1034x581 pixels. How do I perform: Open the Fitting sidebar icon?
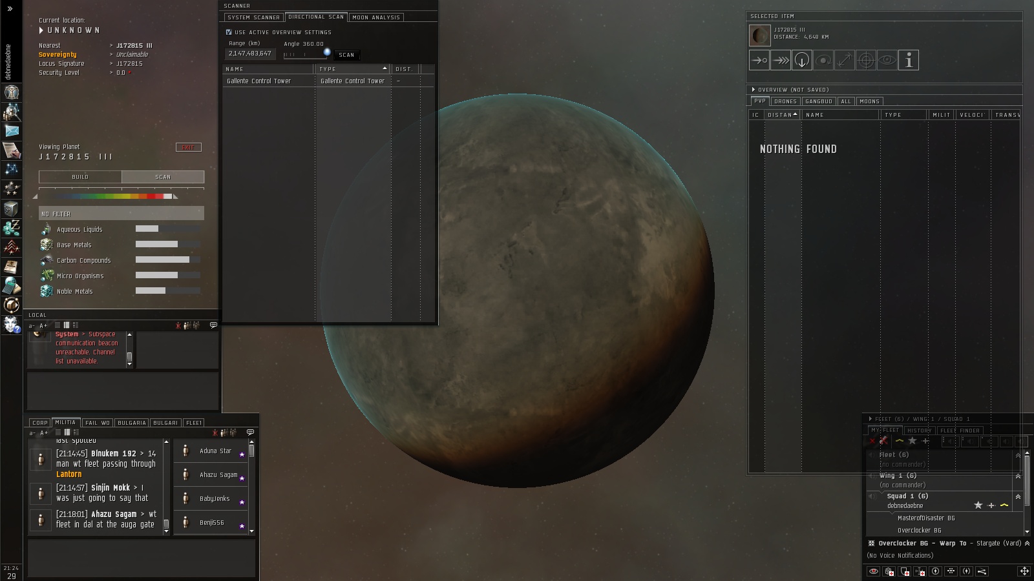(12, 305)
